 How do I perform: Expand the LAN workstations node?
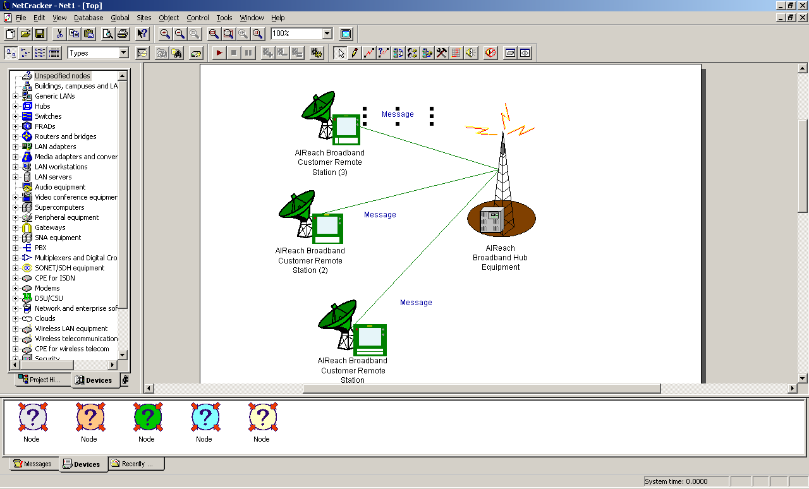[x=16, y=167]
